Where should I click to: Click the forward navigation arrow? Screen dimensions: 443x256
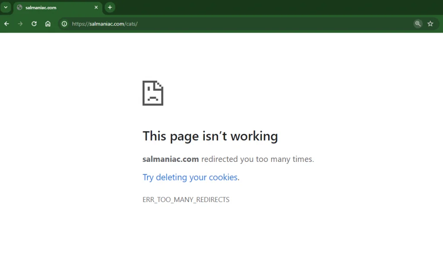pos(20,24)
